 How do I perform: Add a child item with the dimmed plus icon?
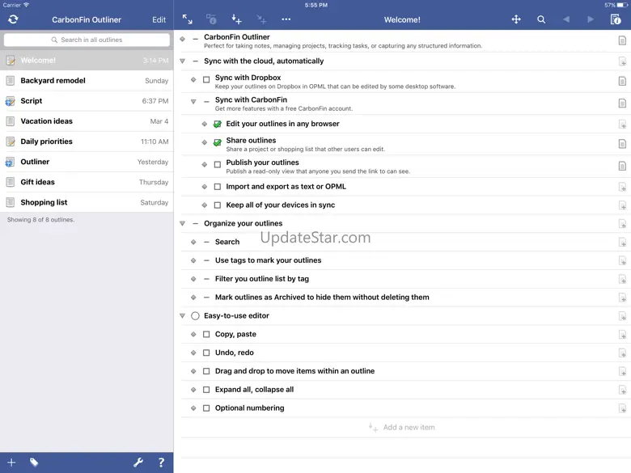tap(261, 19)
